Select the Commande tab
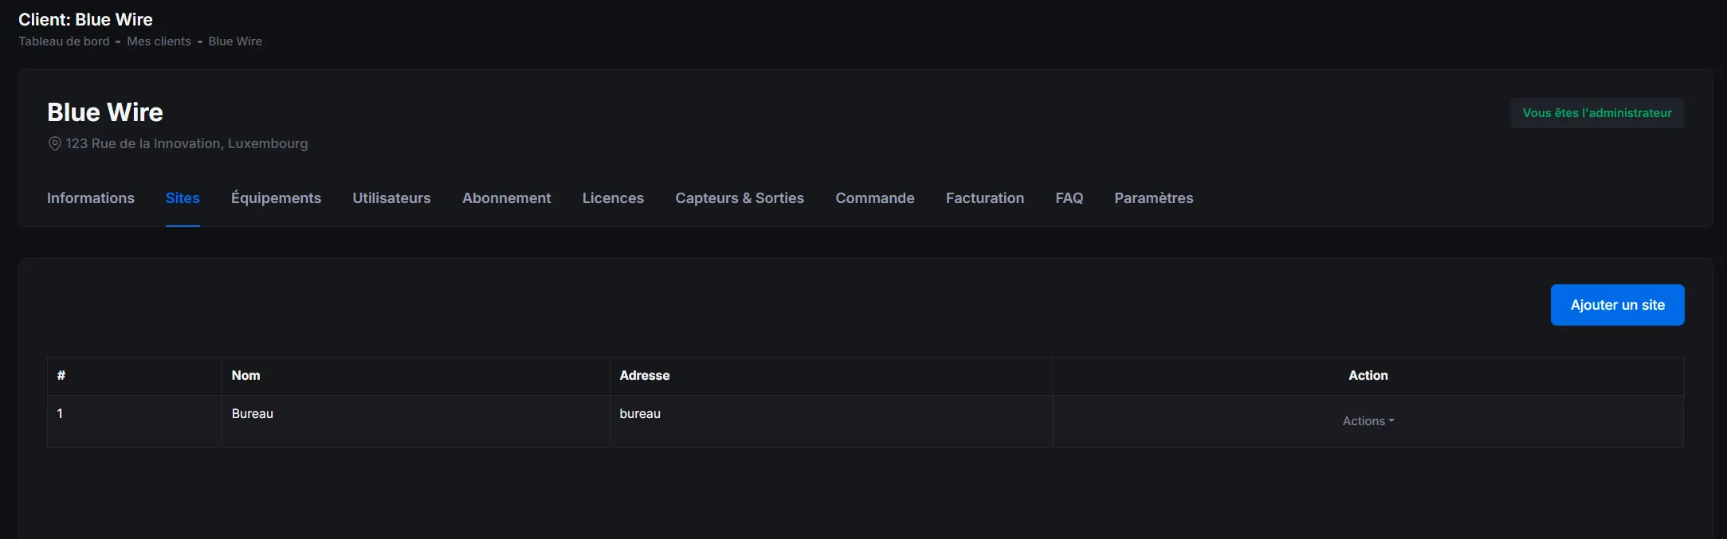Screen dimensions: 1727x539 [874, 198]
